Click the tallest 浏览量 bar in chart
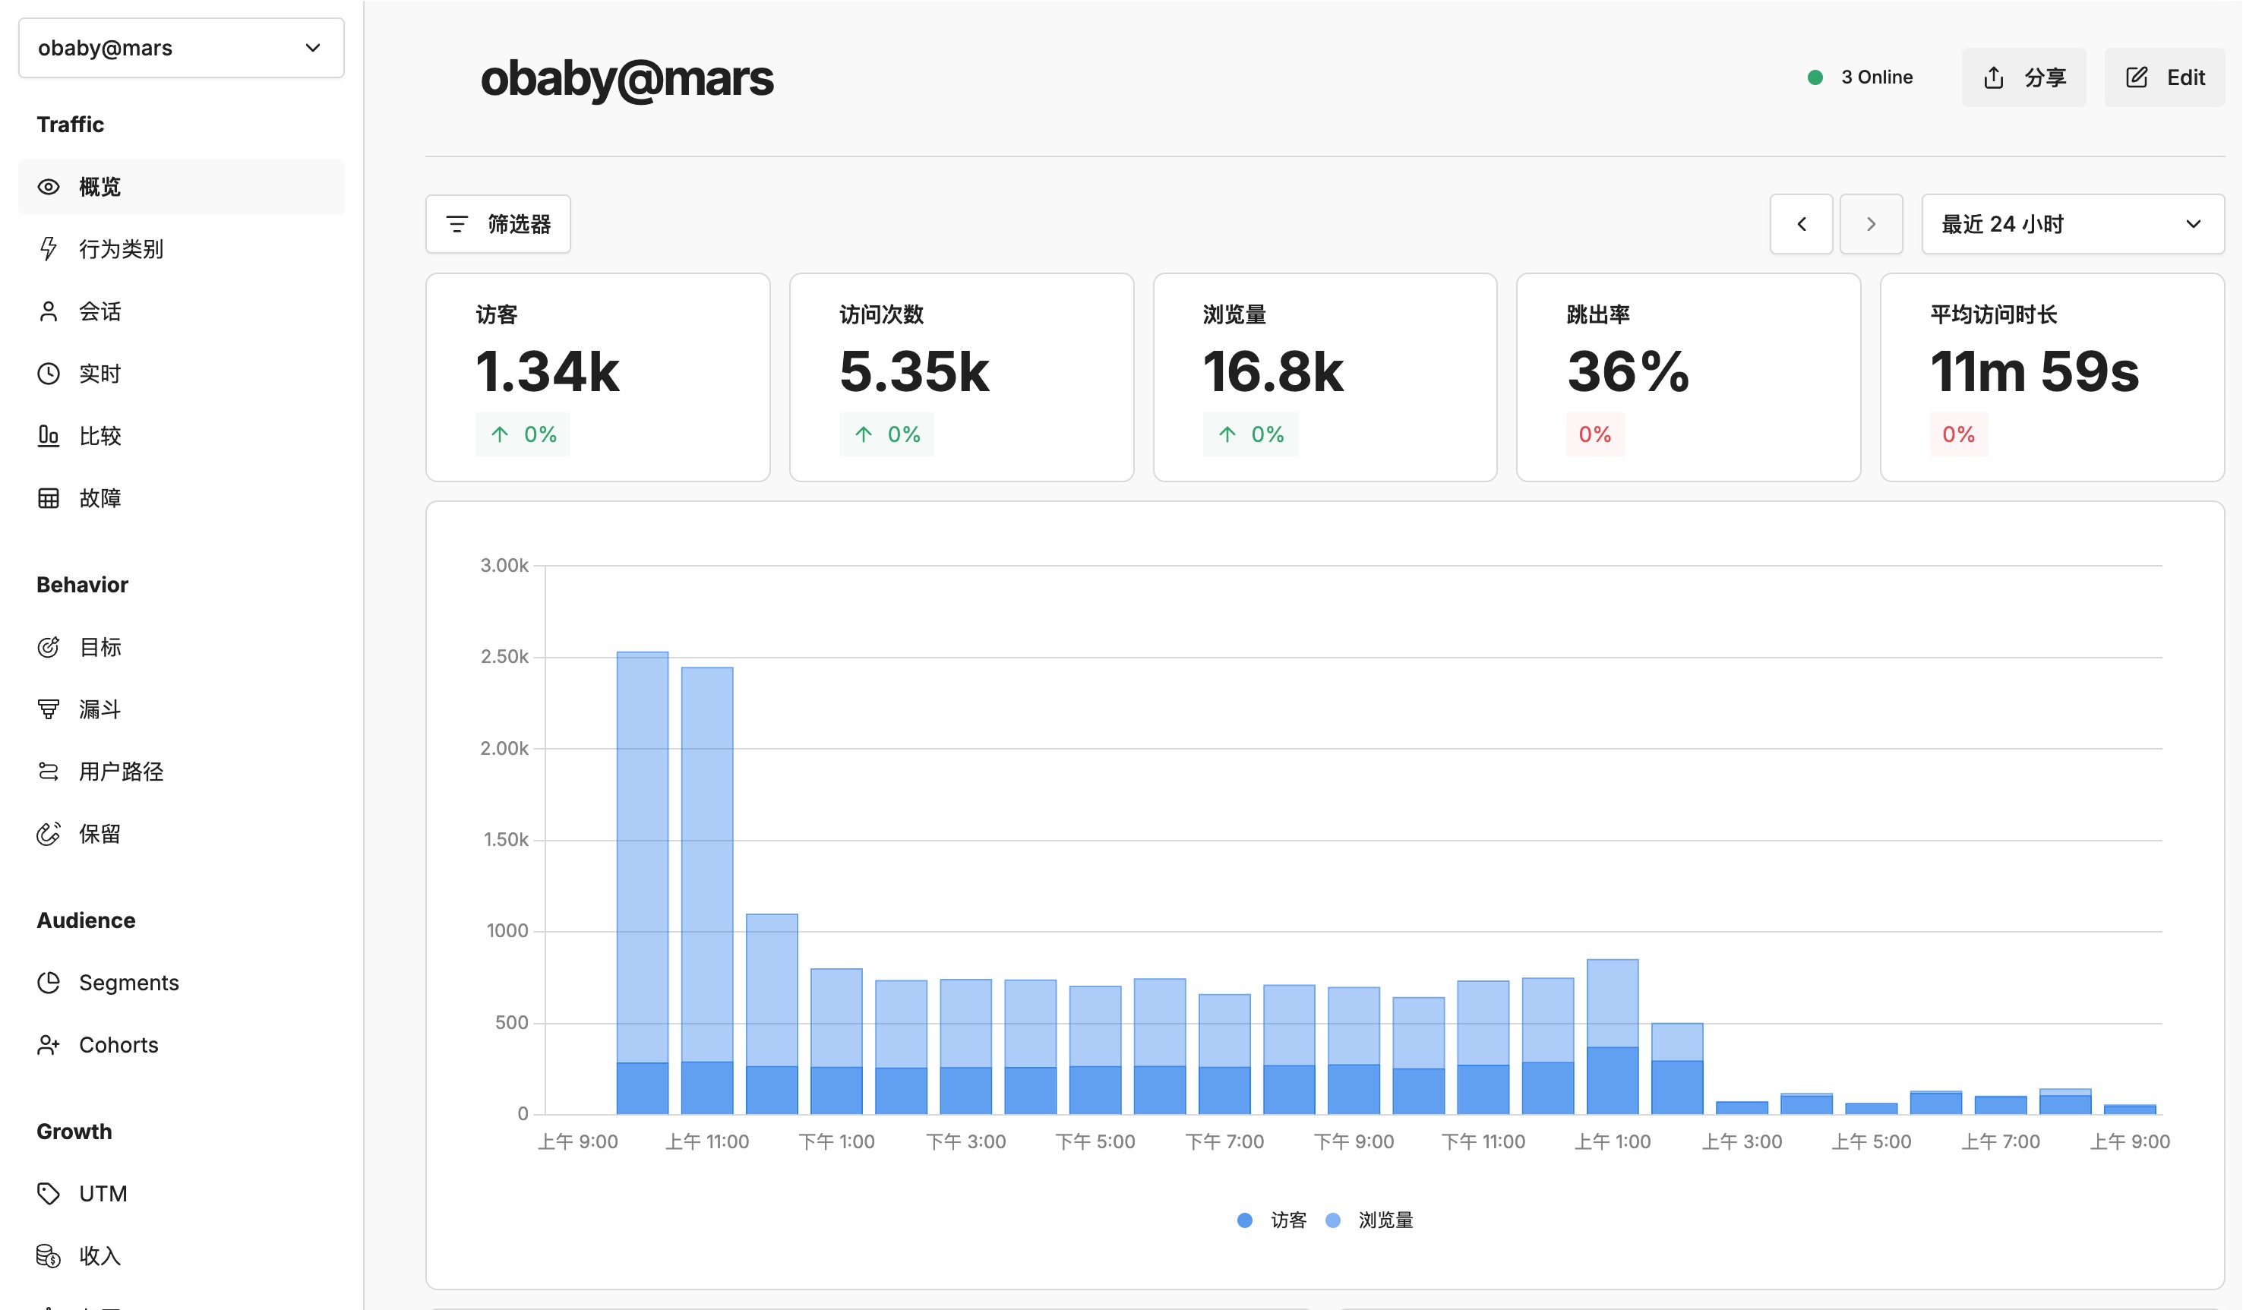2243x1310 pixels. tap(642, 854)
